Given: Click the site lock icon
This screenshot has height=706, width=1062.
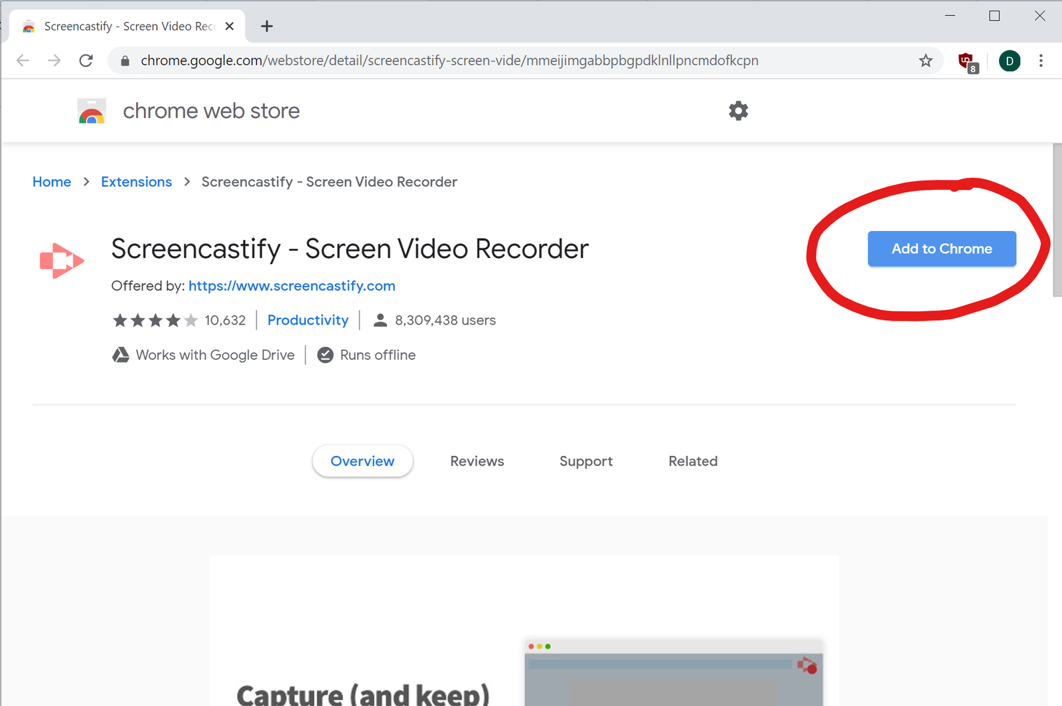Looking at the screenshot, I should click(x=125, y=61).
